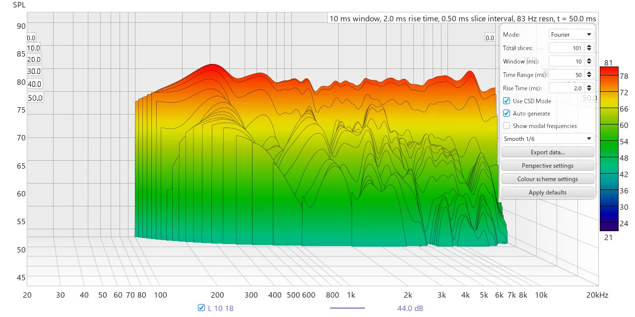Click the blue trace line sample in legend

click(347, 308)
